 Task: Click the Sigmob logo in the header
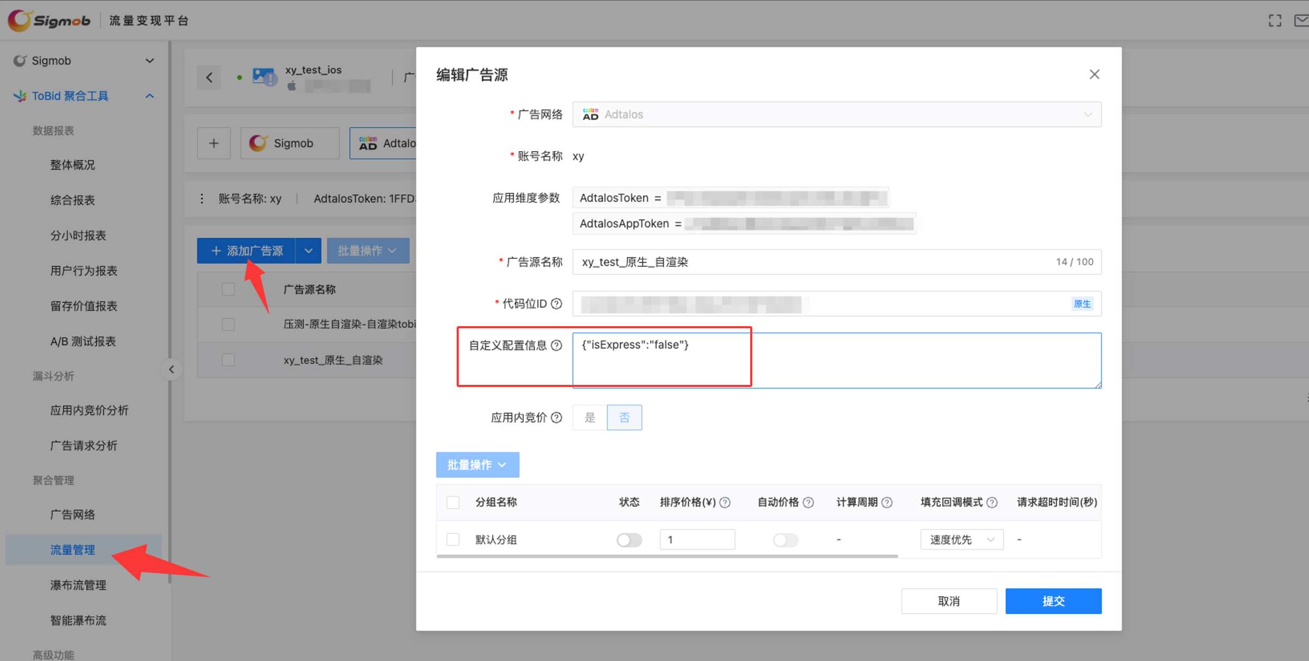(49, 20)
